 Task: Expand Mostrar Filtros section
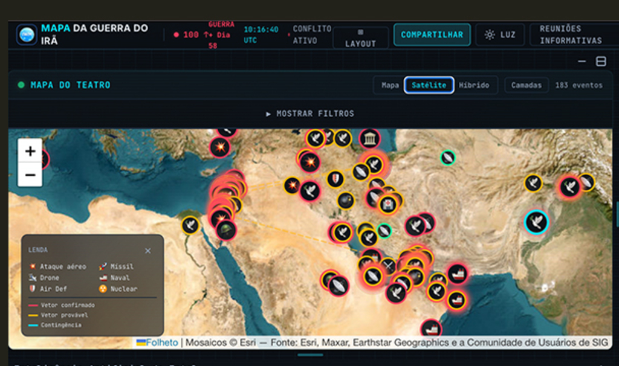(309, 114)
